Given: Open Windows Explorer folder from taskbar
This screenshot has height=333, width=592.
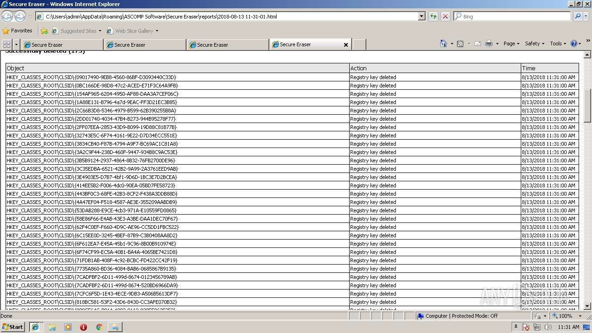Looking at the screenshot, I should [x=52, y=327].
